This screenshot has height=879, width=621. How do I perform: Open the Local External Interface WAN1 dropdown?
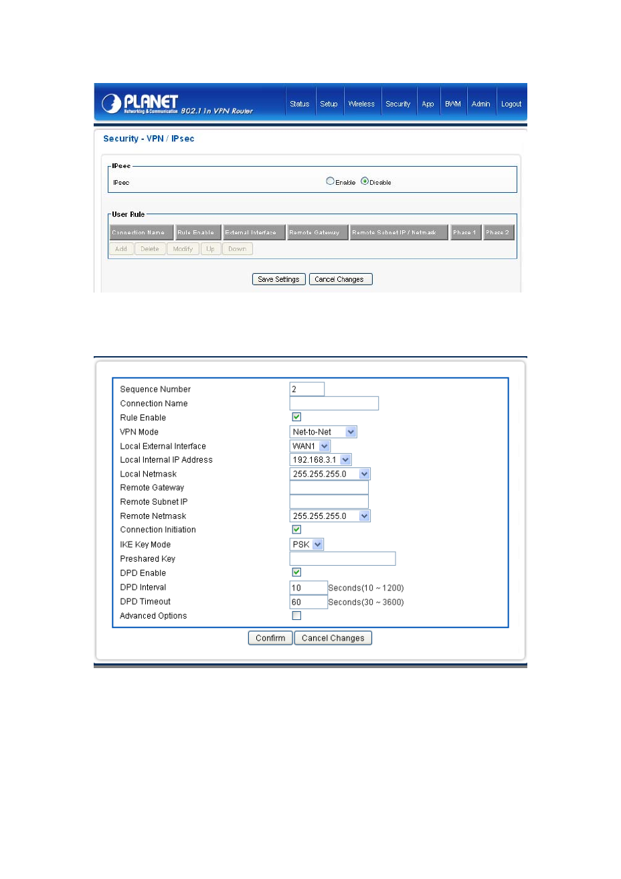click(310, 446)
